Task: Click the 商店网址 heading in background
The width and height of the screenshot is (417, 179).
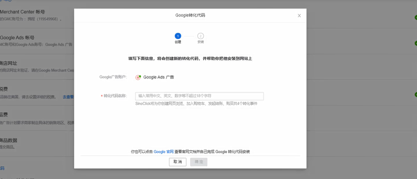Action: tap(9, 63)
